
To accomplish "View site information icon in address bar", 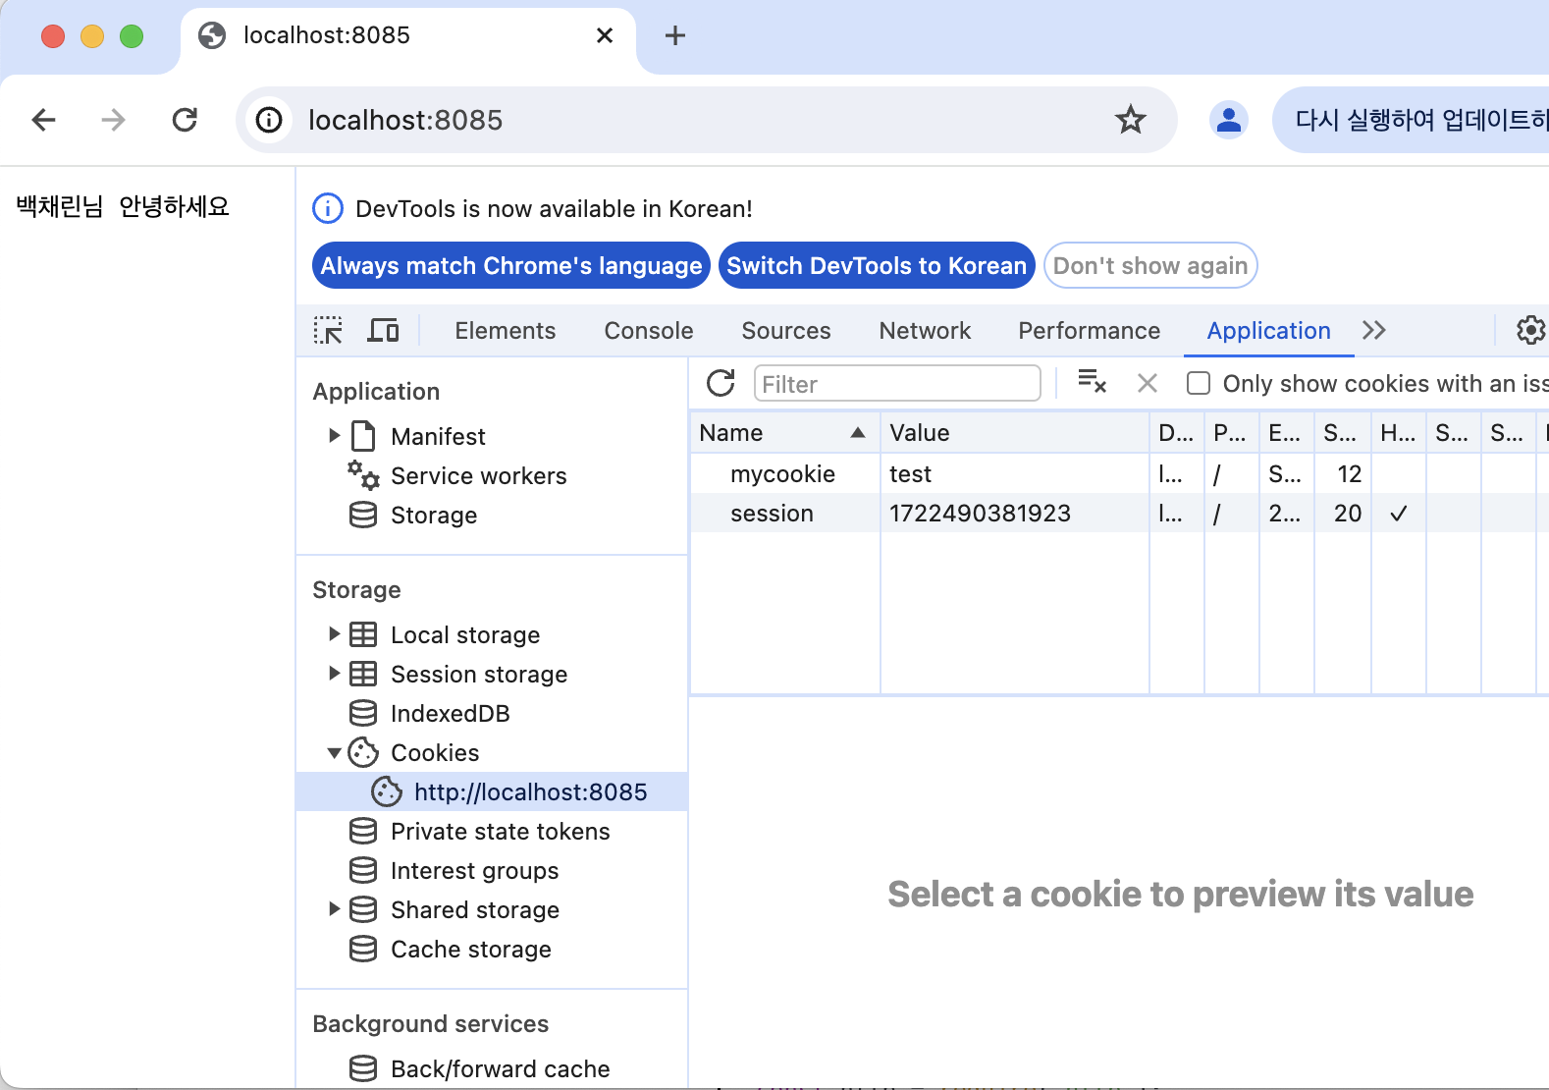I will 269,120.
